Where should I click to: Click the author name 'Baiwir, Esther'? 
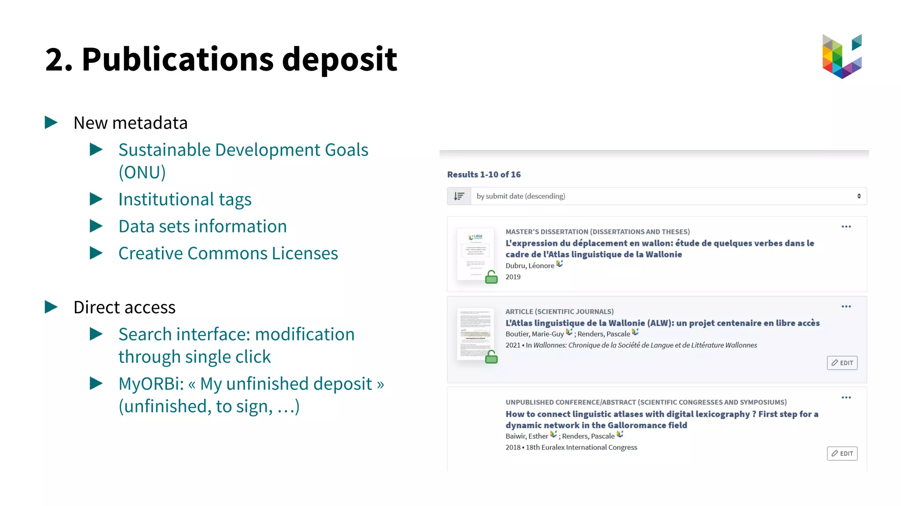click(x=527, y=436)
